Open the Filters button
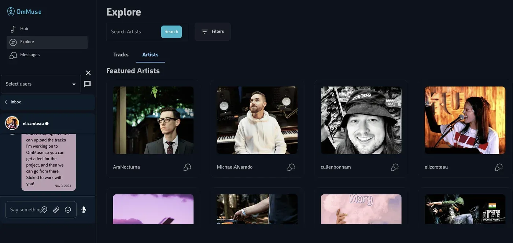This screenshot has height=243, width=513. (x=213, y=31)
